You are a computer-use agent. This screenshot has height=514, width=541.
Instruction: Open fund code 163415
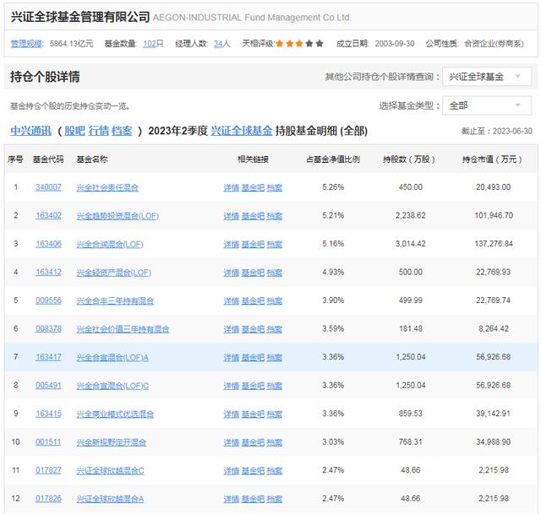pyautogui.click(x=48, y=414)
